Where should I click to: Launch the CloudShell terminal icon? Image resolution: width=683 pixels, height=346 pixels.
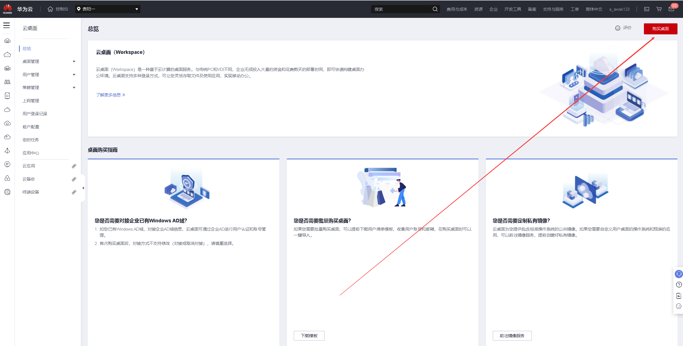click(647, 9)
